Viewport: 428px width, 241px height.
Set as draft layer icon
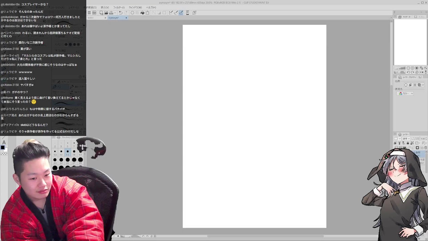(404, 143)
